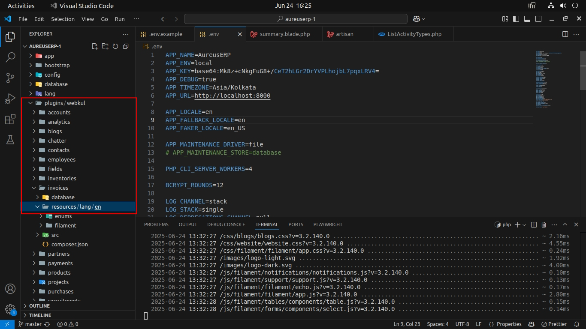Open the Selection menu
586x329 pixels.
[63, 19]
